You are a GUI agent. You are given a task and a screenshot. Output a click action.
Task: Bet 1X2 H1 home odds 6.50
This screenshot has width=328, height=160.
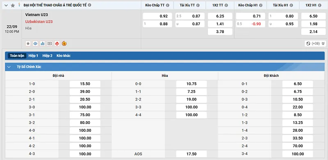tap(314, 16)
